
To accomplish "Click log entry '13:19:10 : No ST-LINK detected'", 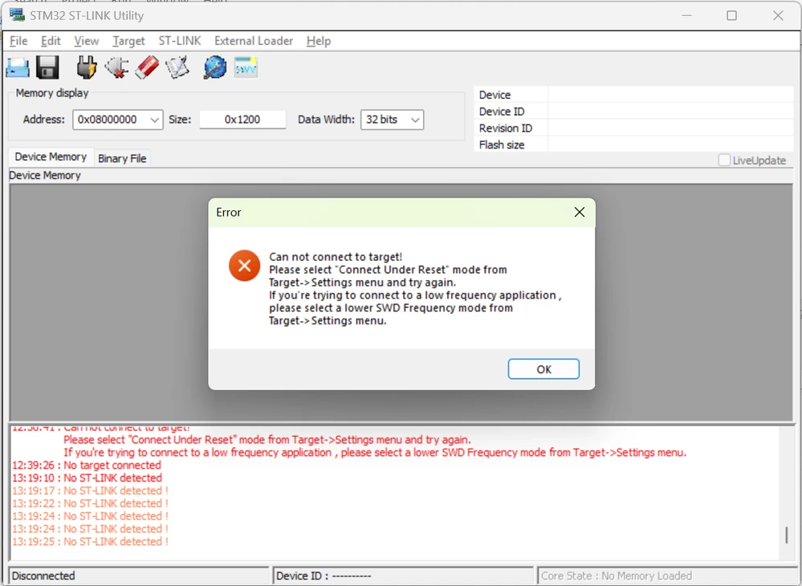I will 87,478.
